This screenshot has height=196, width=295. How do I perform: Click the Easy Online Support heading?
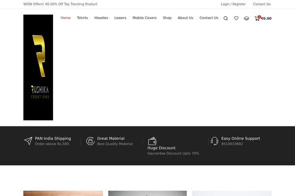click(240, 138)
